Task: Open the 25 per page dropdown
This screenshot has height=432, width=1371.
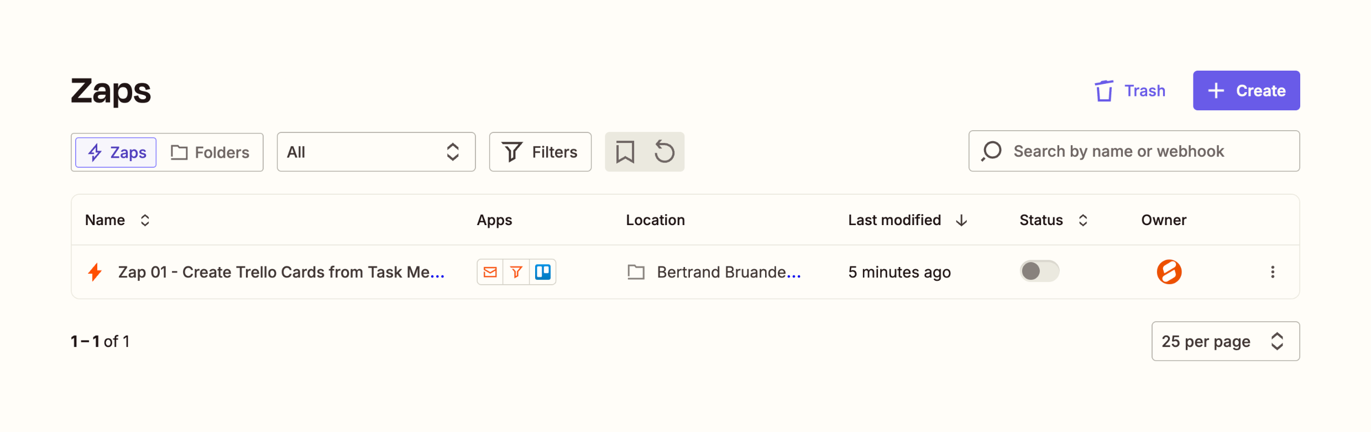Action: [1226, 342]
